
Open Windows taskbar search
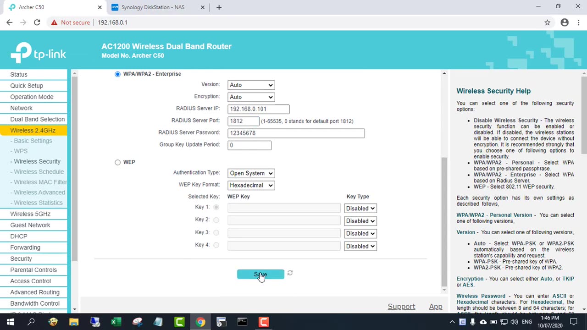click(x=31, y=322)
